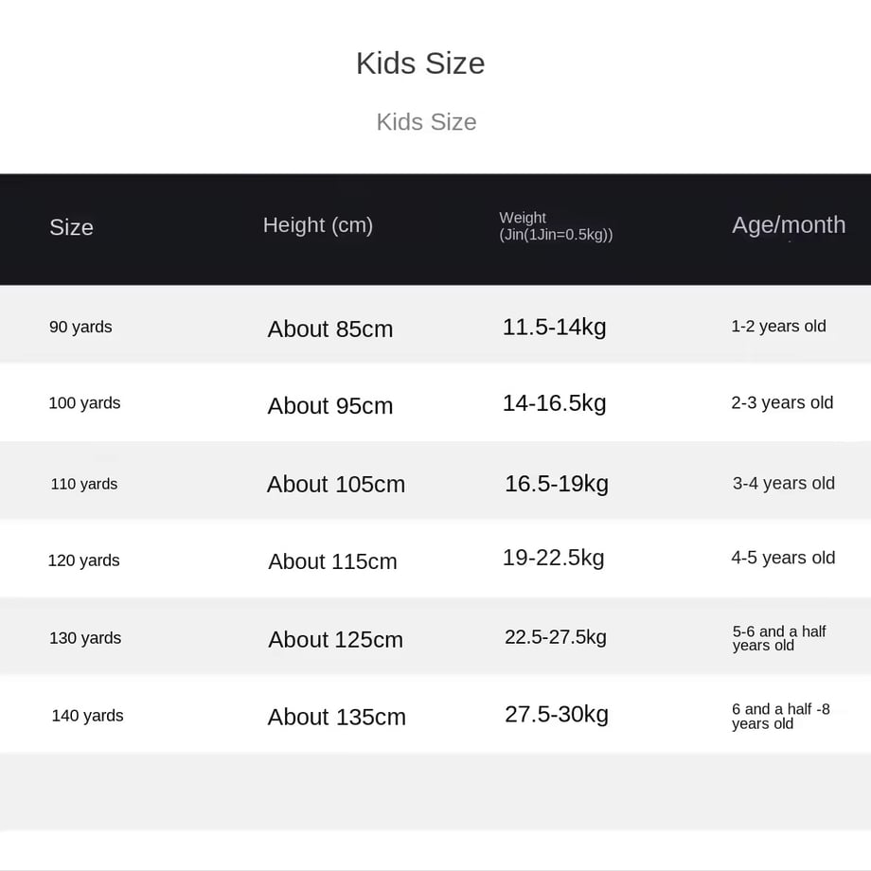This screenshot has width=871, height=871.
Task: Select the 90 yards size cell
Action: (x=80, y=328)
